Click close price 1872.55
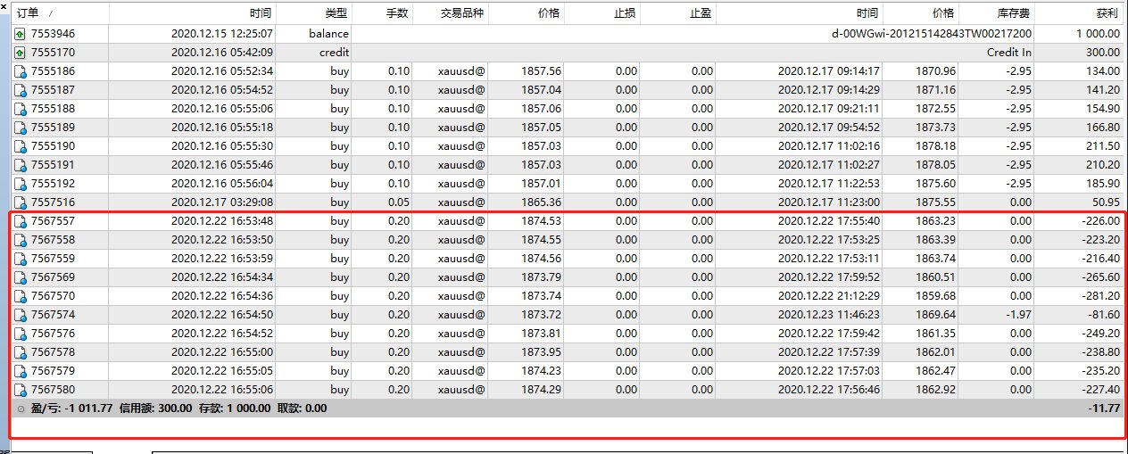This screenshot has height=454, width=1128. coord(936,109)
